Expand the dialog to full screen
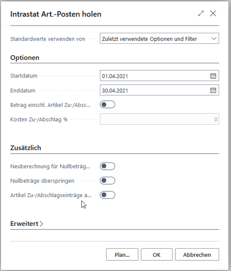 click(201, 14)
